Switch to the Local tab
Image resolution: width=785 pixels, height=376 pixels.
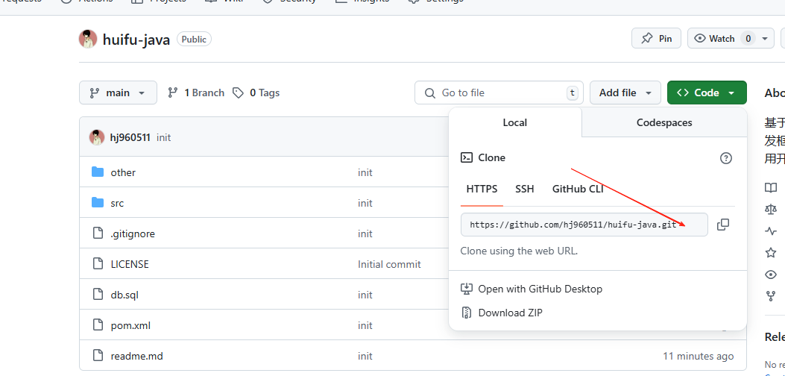click(x=515, y=122)
